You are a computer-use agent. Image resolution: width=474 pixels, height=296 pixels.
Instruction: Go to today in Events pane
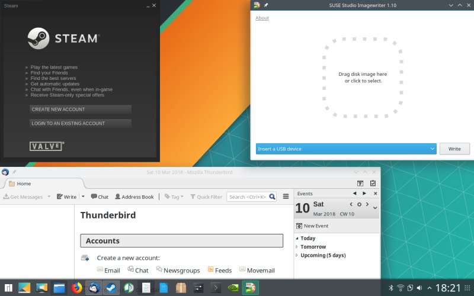[x=359, y=204]
